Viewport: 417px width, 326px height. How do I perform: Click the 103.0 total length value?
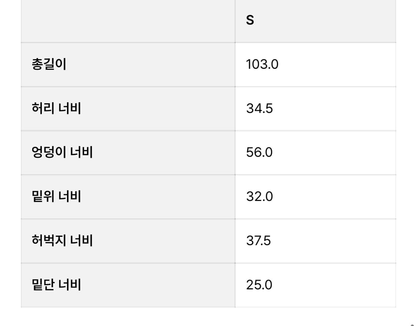click(262, 64)
